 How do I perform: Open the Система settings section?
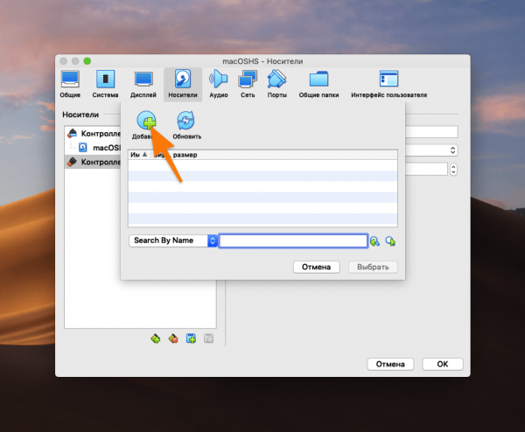pyautogui.click(x=105, y=84)
